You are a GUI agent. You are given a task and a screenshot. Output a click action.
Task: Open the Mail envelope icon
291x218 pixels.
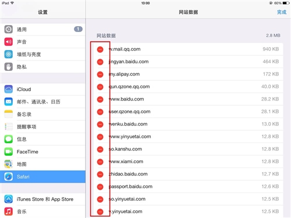9,102
